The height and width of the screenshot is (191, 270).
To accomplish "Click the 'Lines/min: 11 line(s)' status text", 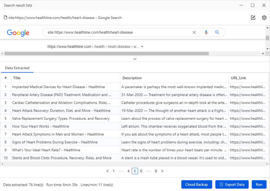I will pyautogui.click(x=97, y=185).
